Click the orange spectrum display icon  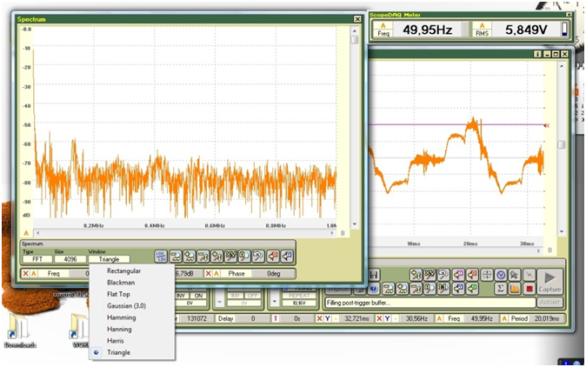click(x=514, y=289)
